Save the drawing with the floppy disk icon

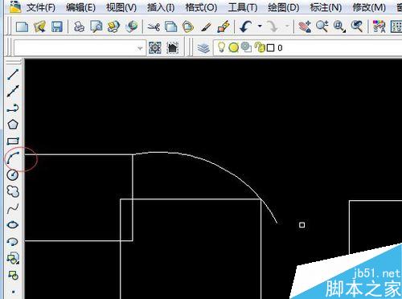tap(56, 27)
